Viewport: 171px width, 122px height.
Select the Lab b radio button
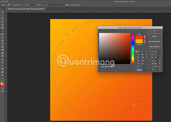[150, 57]
